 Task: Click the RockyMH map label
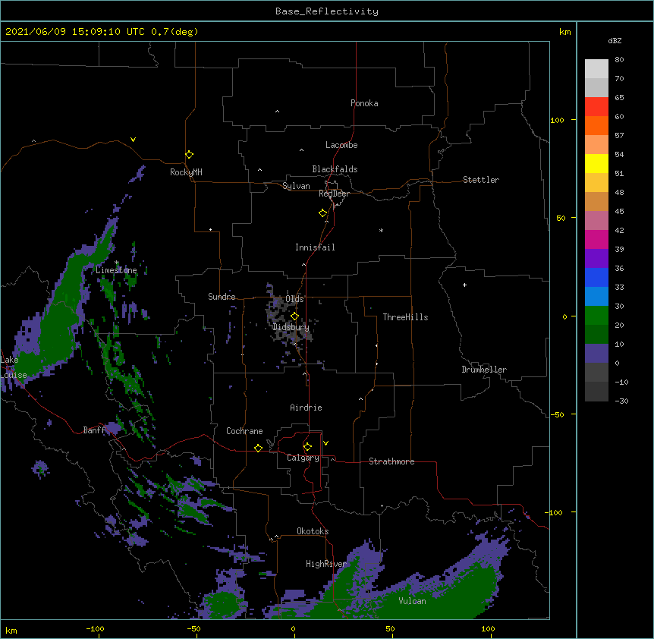pos(186,172)
